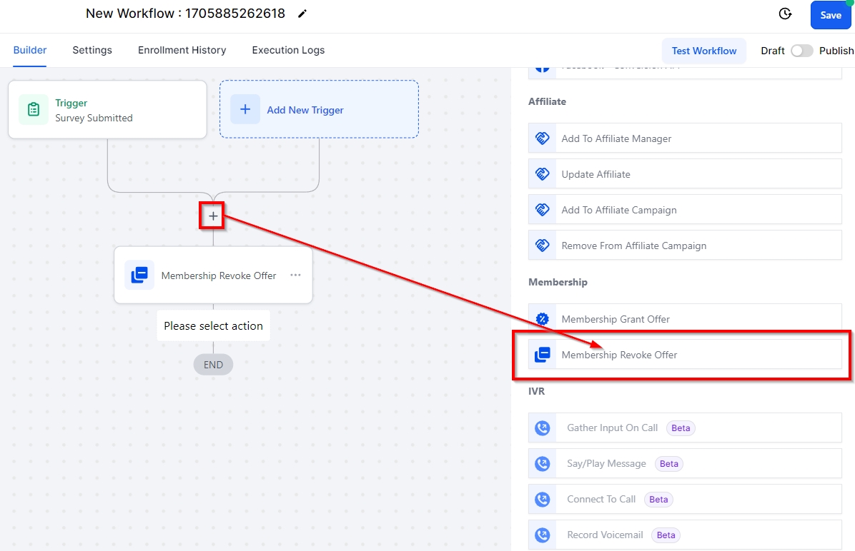Click the plus node to add action
855x551 pixels.
(212, 216)
